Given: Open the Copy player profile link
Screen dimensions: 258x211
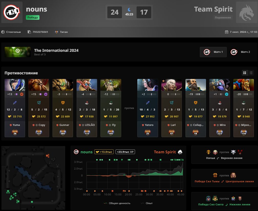Looking at the screenshot, I should point(42,125).
